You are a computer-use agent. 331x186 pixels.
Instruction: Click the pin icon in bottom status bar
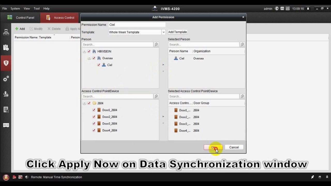point(312,177)
